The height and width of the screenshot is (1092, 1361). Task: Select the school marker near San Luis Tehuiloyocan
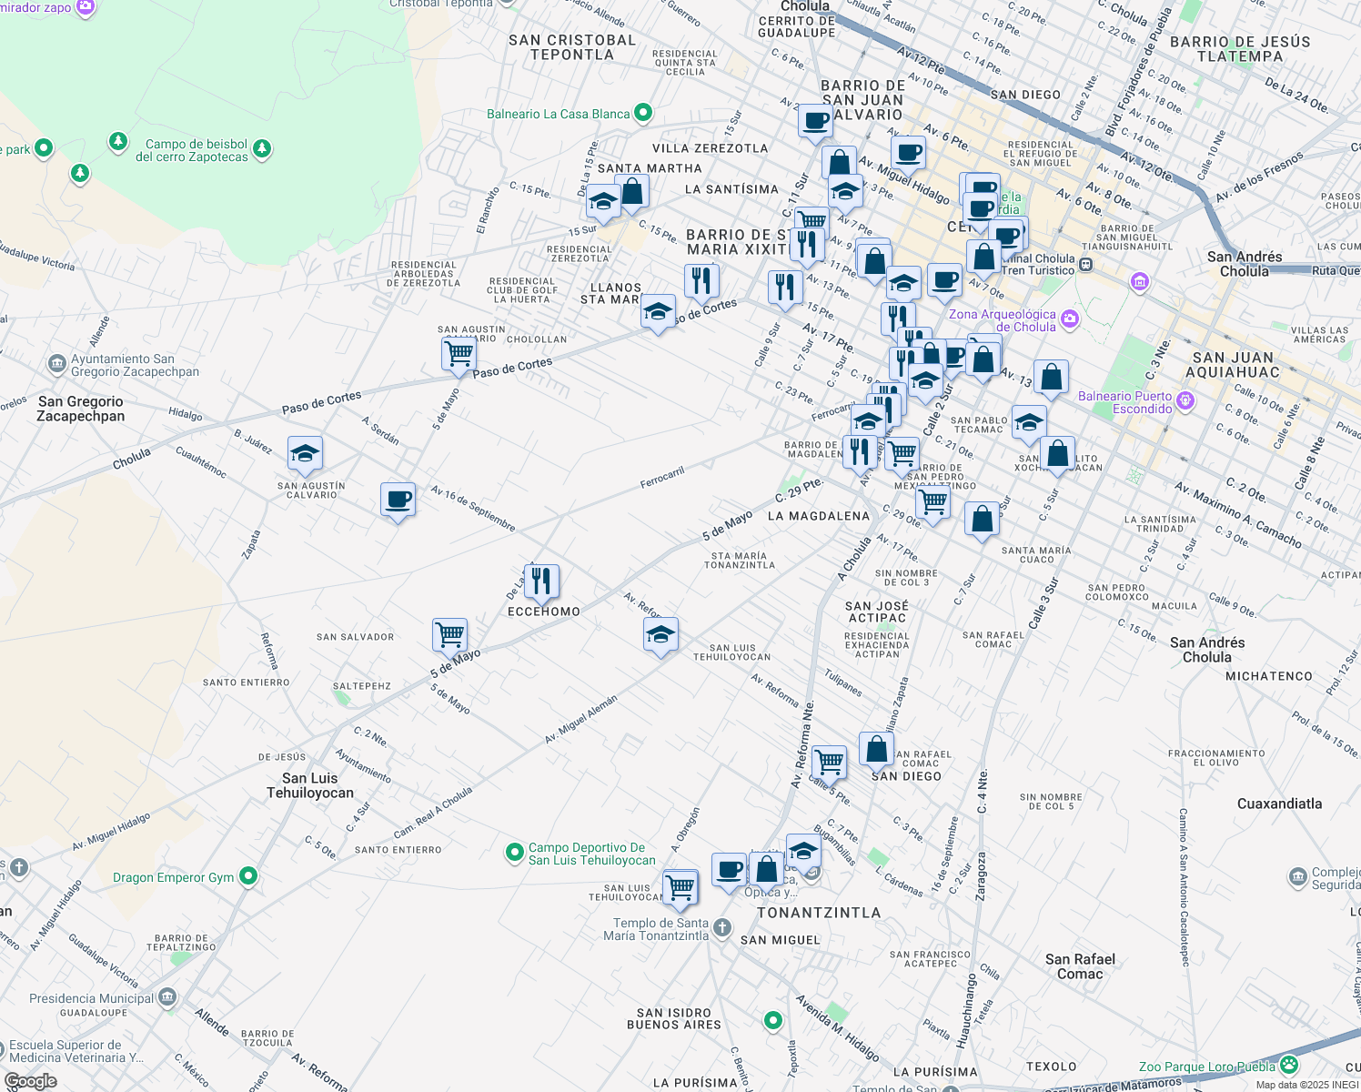pos(661,634)
